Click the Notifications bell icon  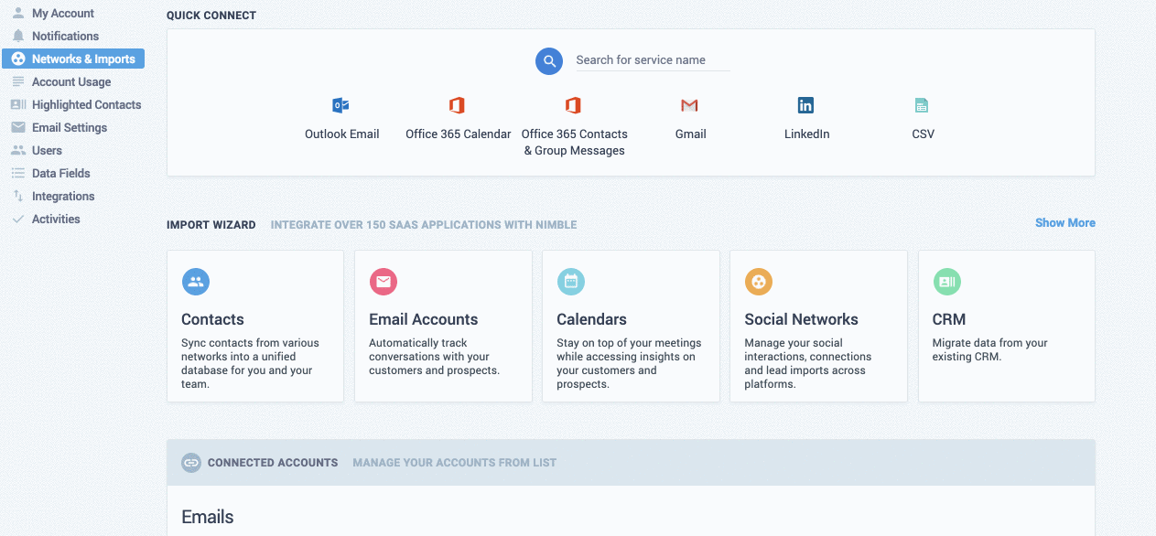[18, 36]
